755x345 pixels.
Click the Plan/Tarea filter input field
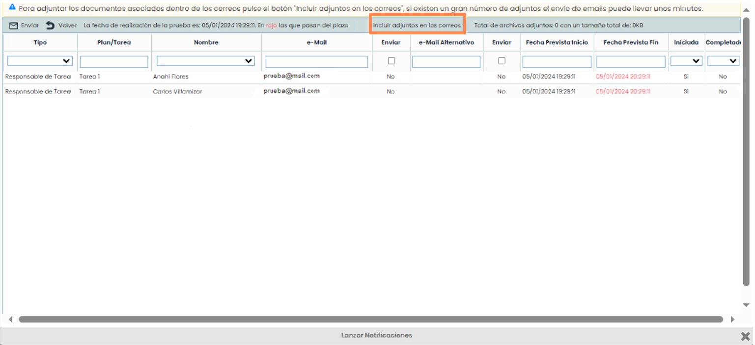click(x=113, y=61)
